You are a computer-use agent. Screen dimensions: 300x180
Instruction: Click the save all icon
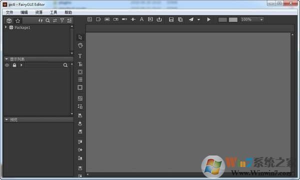pos(180,19)
